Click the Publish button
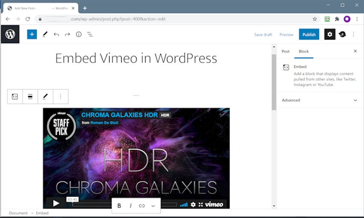The height and width of the screenshot is (218, 364). [309, 35]
